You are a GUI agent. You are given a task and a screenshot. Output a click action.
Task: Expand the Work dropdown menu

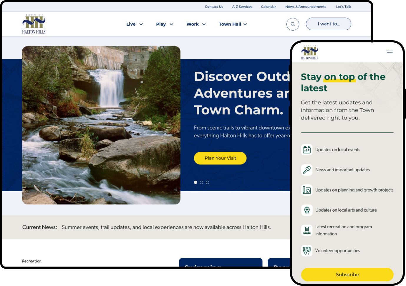click(196, 24)
